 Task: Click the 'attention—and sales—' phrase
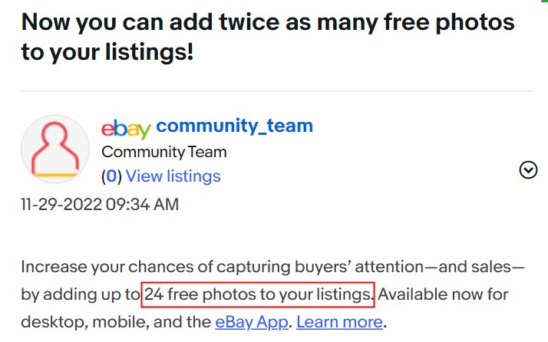tap(440, 268)
